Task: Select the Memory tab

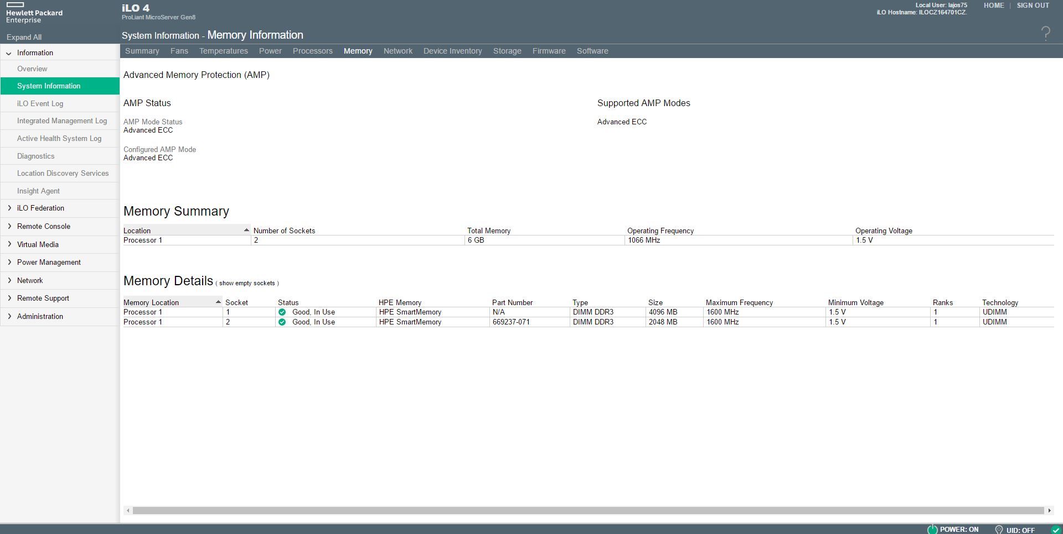Action: coord(358,51)
